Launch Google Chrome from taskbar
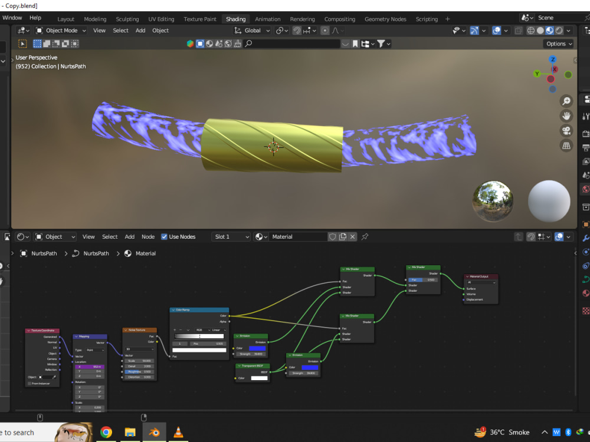This screenshot has width=590, height=442. [x=106, y=432]
